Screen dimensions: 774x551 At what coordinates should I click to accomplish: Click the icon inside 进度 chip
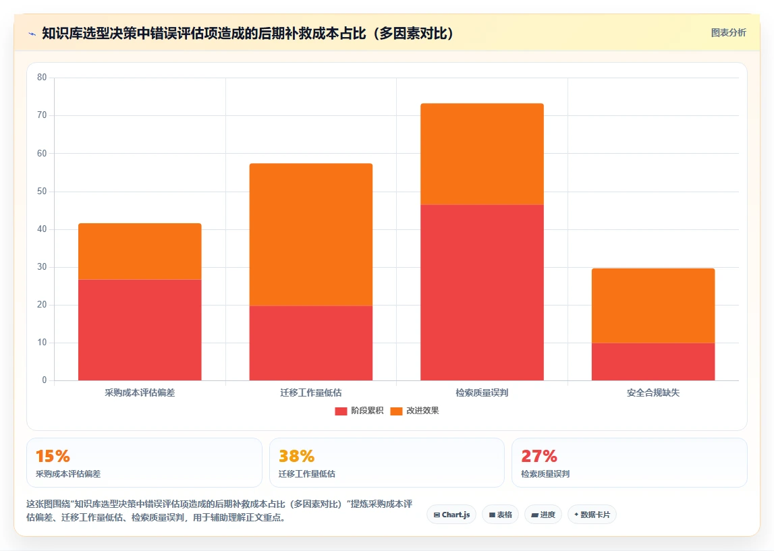click(x=534, y=515)
